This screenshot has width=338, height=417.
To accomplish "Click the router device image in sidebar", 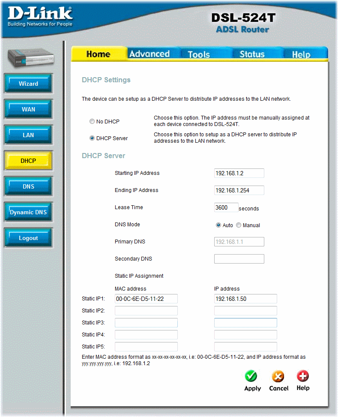I will pyautogui.click(x=30, y=57).
